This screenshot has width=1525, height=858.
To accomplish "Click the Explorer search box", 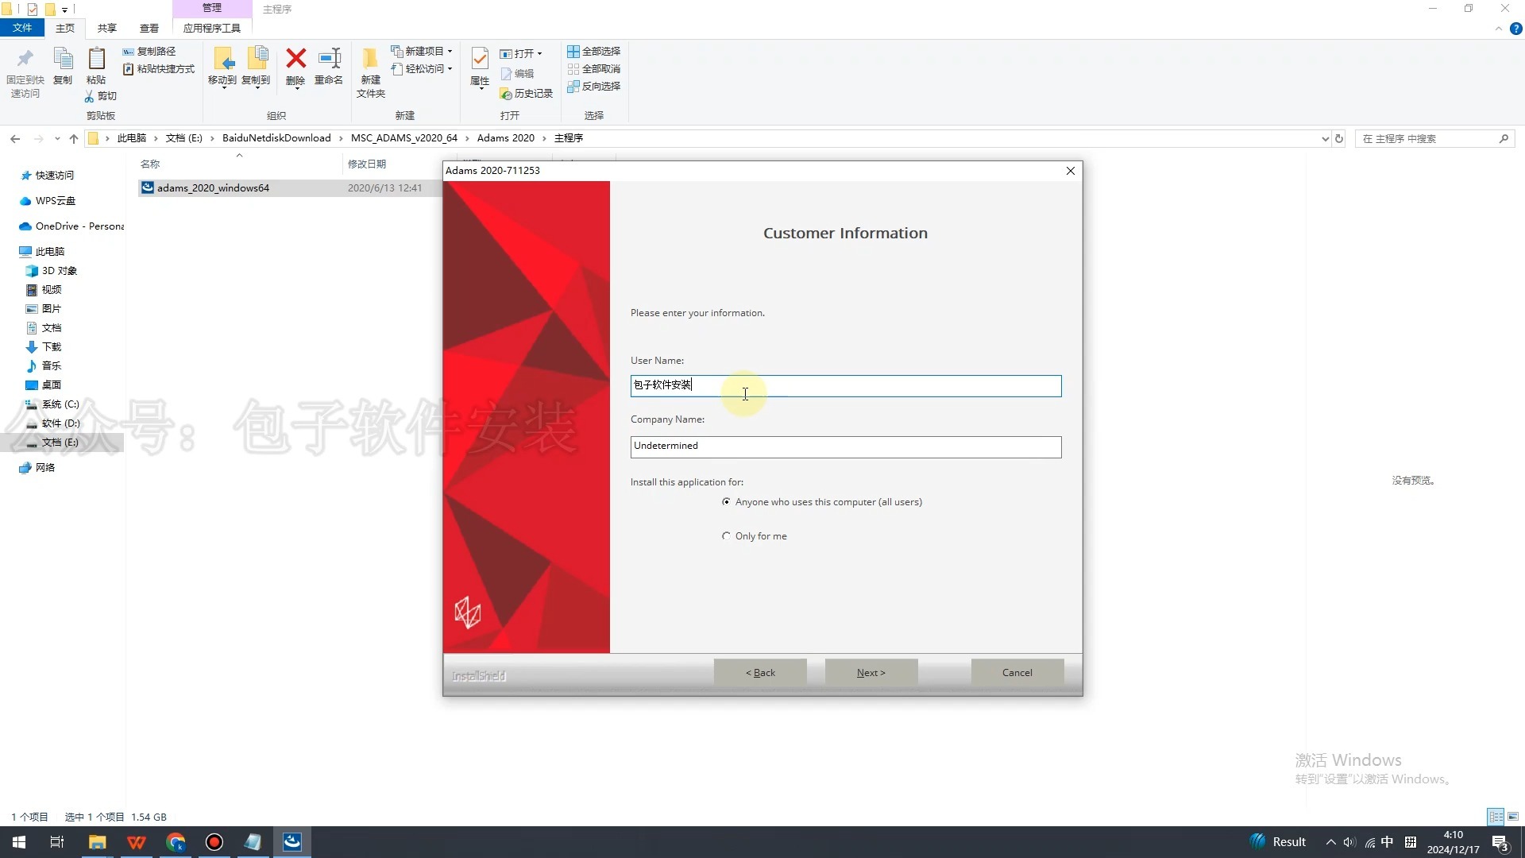I will tap(1434, 138).
